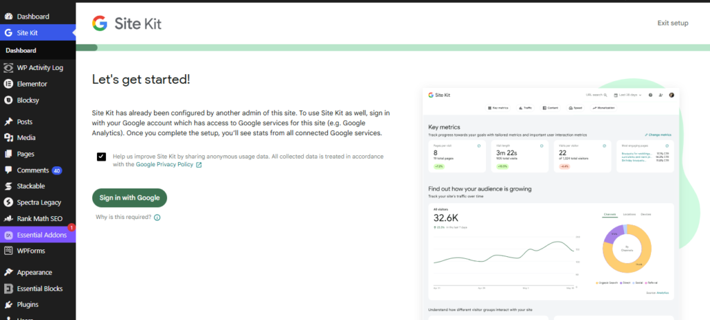This screenshot has width=710, height=320.
Task: Open the Media library icon
Action: coord(8,138)
